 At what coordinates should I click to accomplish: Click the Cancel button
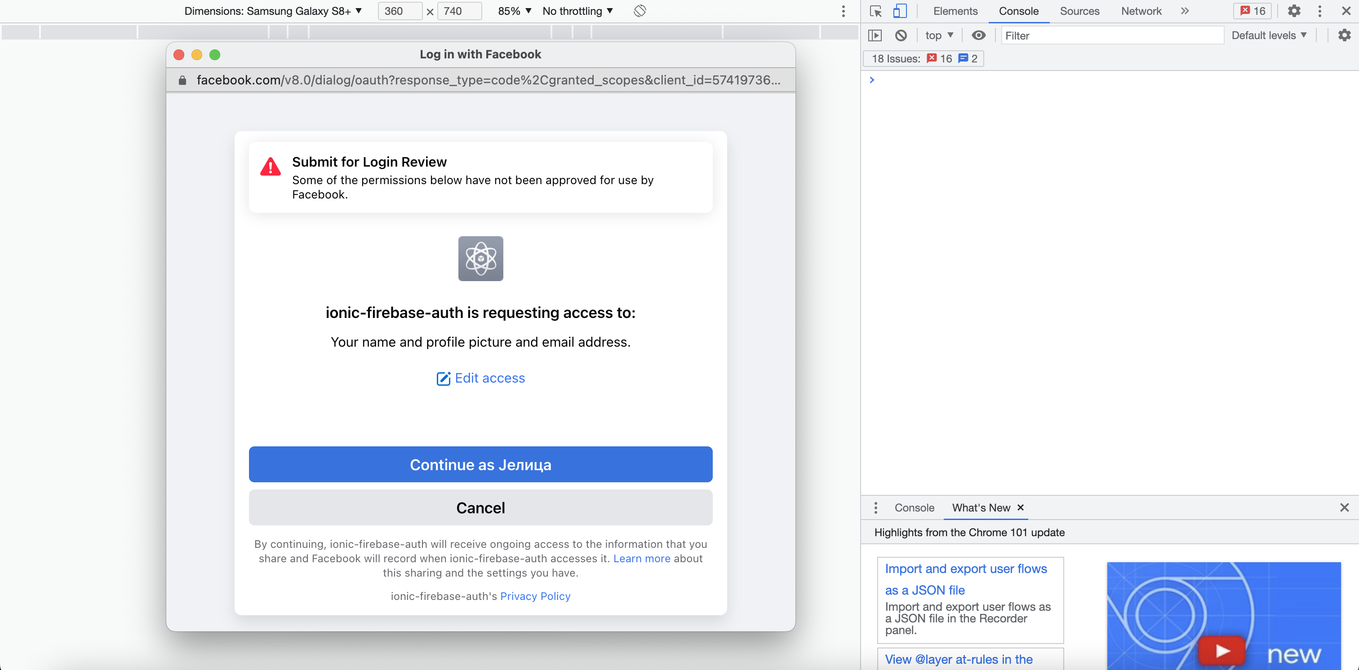480,507
